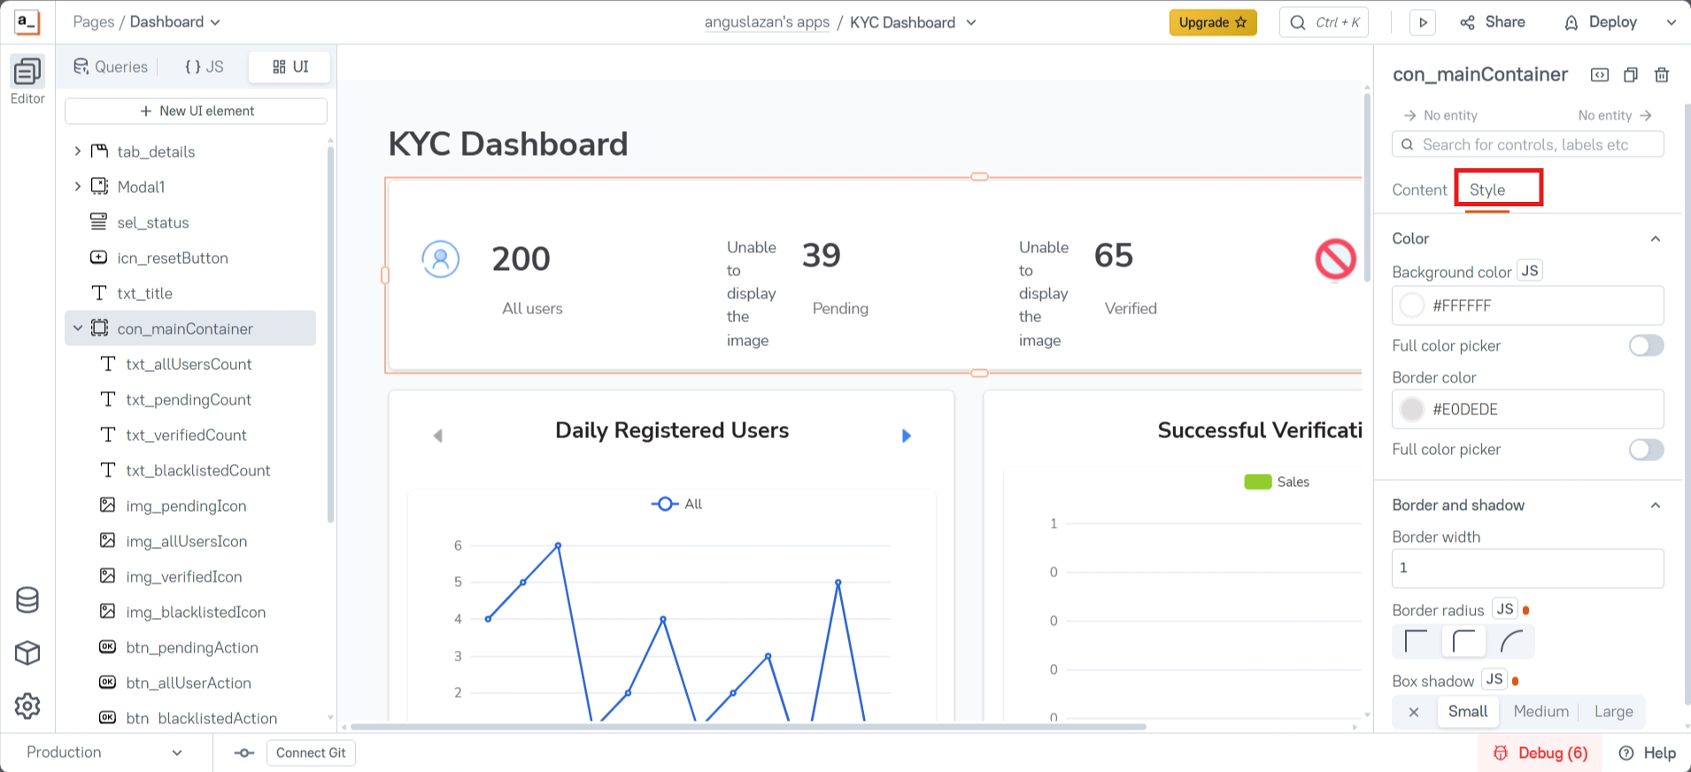Switch to the JS tab
Viewport: 1691px width, 772px height.
[x=204, y=66]
